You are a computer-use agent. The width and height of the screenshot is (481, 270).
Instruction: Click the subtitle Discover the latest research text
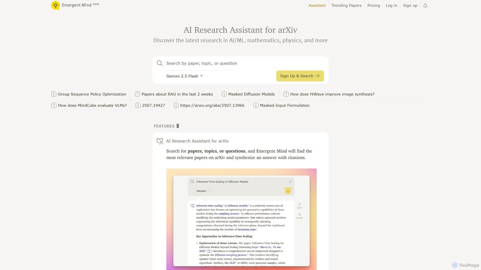point(240,40)
